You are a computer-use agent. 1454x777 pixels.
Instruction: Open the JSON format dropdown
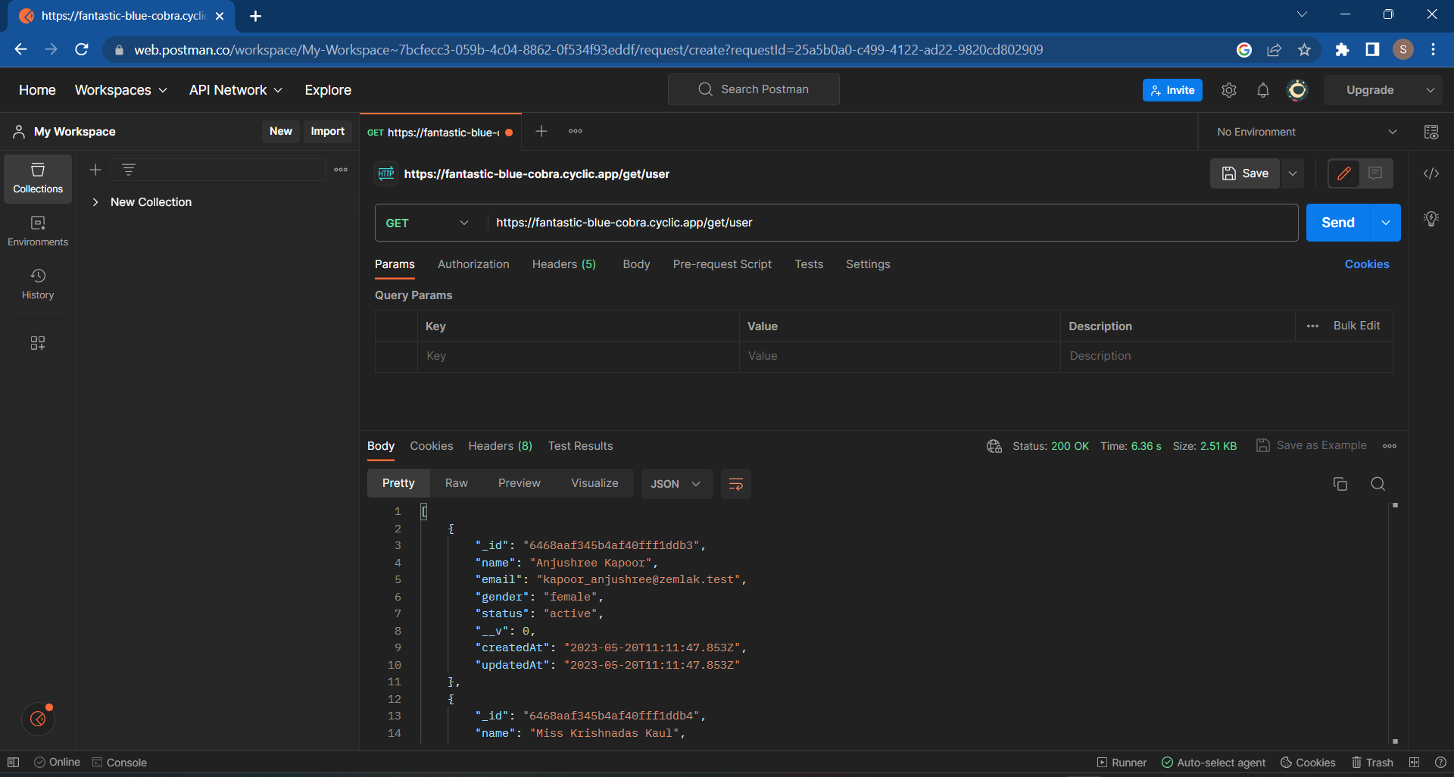click(x=676, y=484)
